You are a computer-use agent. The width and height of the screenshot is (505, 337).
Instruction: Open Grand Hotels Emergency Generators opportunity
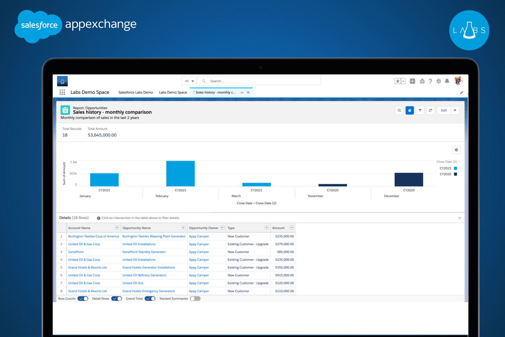click(x=148, y=291)
